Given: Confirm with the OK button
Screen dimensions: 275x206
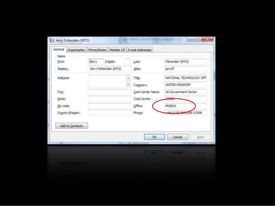Looking at the screenshot, I should [154, 137].
